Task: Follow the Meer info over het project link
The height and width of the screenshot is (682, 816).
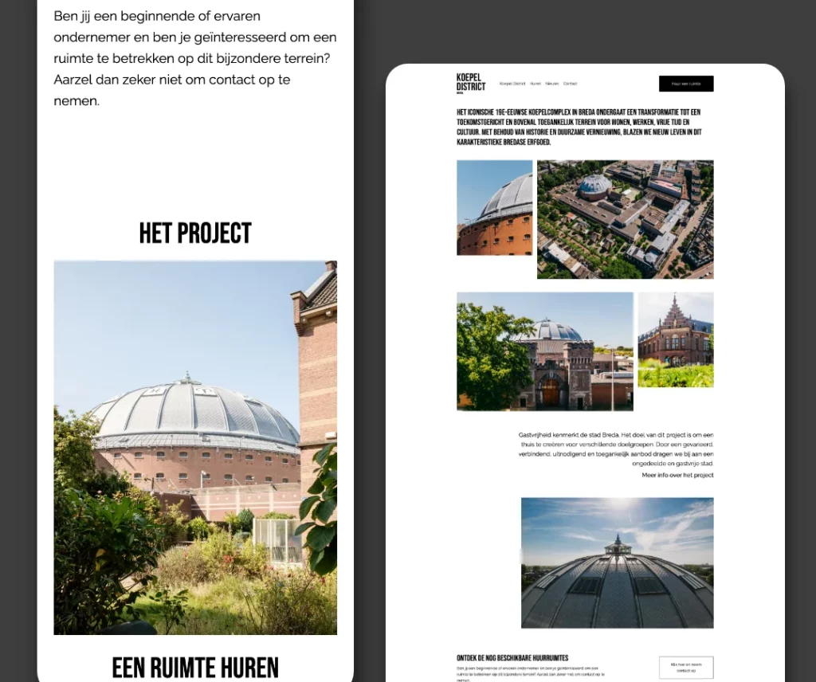Action: point(677,475)
